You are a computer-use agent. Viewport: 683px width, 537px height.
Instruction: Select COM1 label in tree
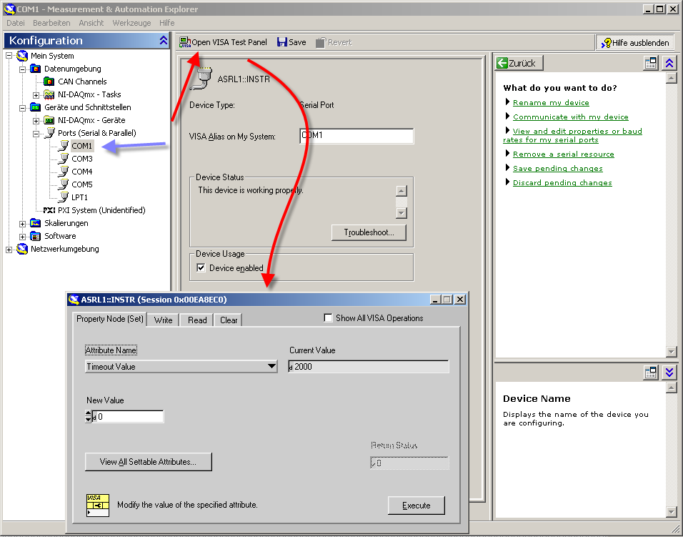tap(82, 146)
